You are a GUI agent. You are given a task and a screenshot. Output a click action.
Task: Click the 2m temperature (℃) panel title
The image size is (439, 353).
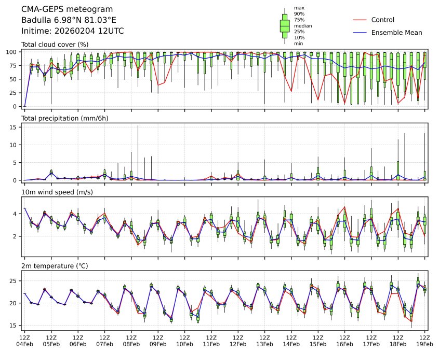55,266
